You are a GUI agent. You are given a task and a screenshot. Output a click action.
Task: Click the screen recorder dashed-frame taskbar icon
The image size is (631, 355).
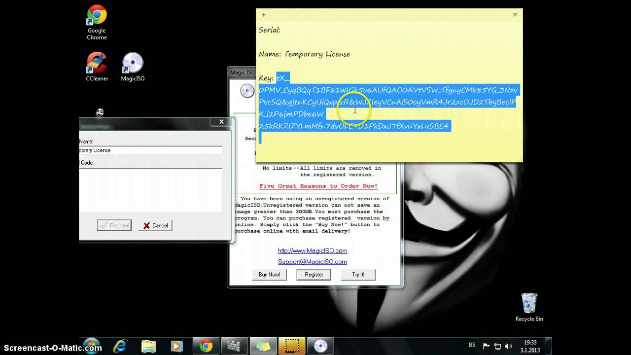292,346
